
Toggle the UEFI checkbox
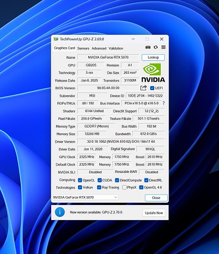pos(152,88)
